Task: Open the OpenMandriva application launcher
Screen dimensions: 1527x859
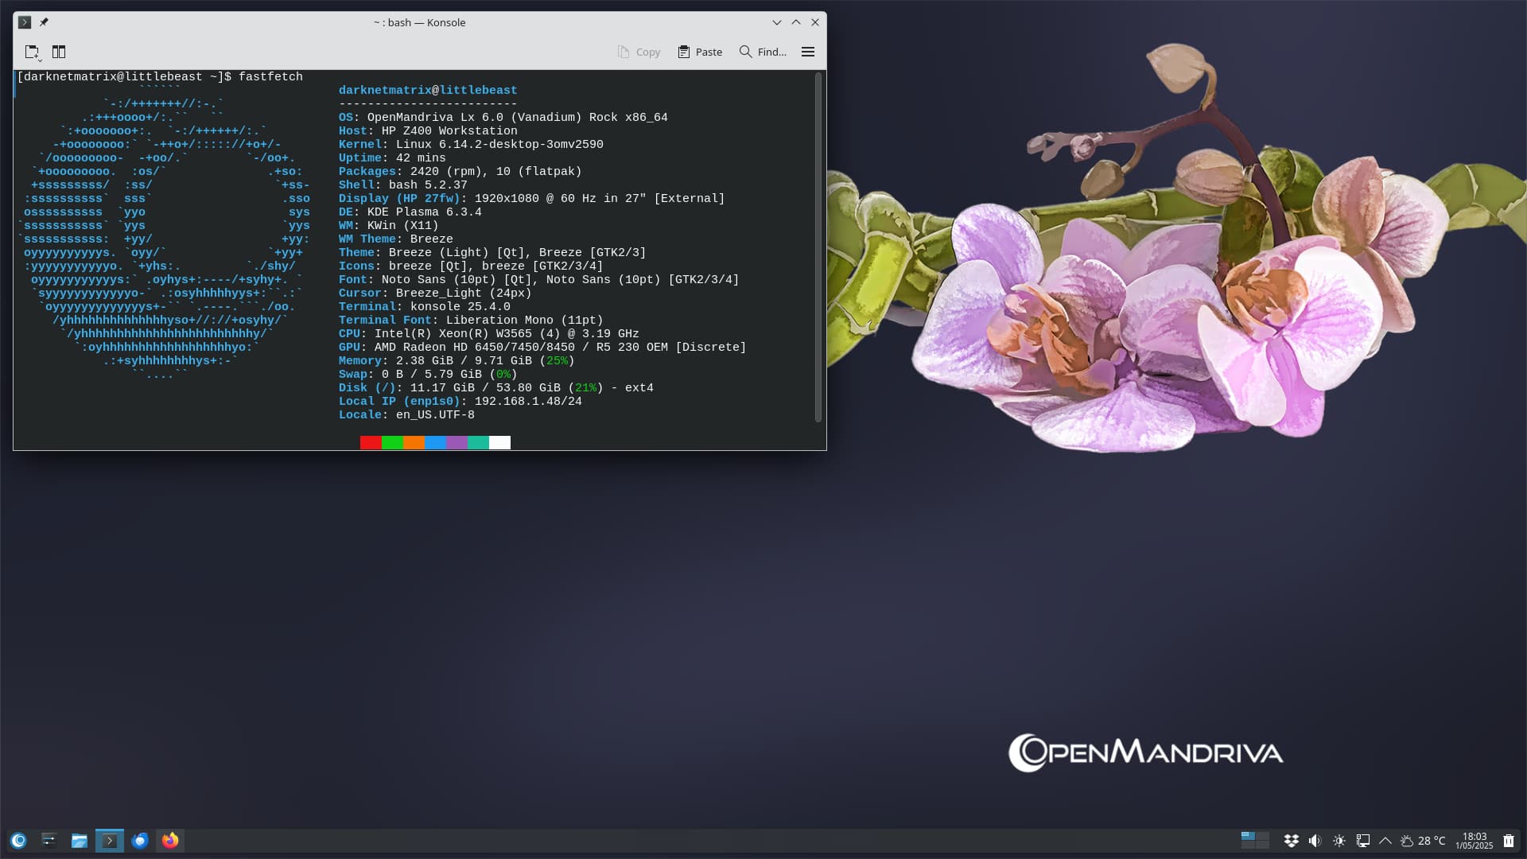Action: [19, 841]
